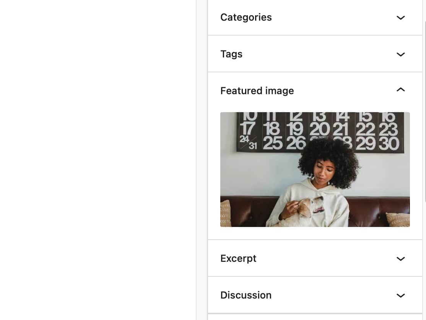This screenshot has width=426, height=320.
Task: Click the Featured image heading text
Action: [x=257, y=91]
